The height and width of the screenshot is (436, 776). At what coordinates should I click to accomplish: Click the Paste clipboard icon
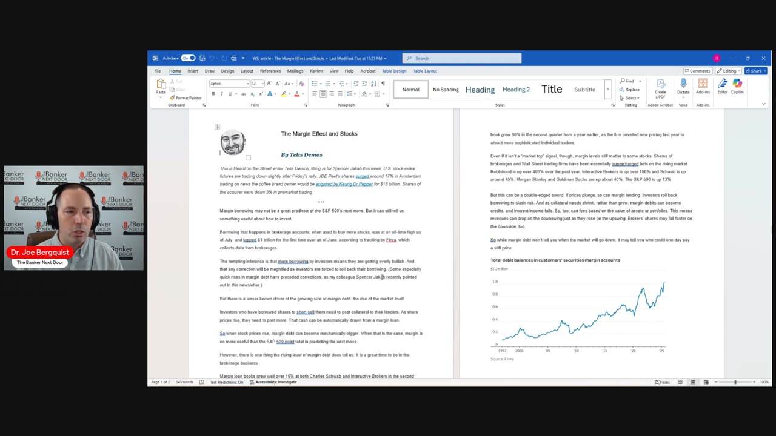pos(161,84)
